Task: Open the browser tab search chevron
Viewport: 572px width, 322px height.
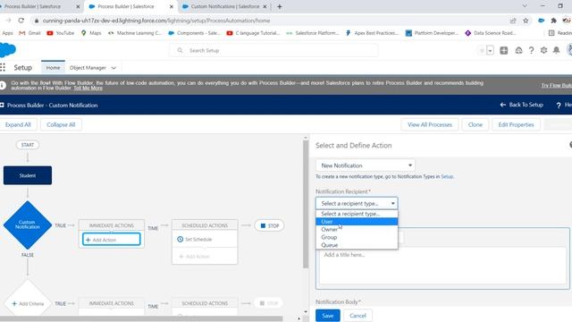Action: 525,6
